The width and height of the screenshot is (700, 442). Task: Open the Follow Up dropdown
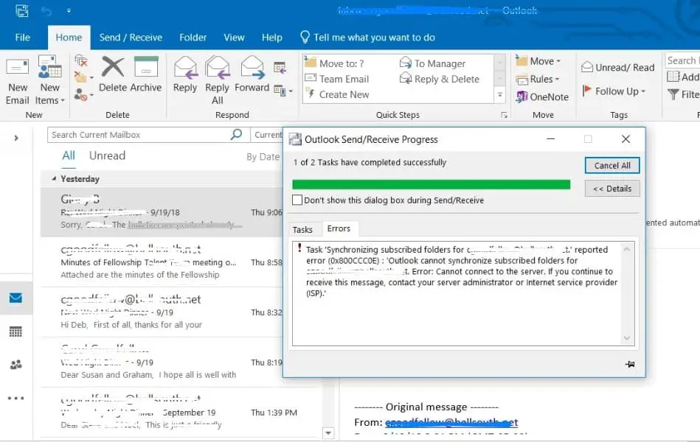coord(614,91)
